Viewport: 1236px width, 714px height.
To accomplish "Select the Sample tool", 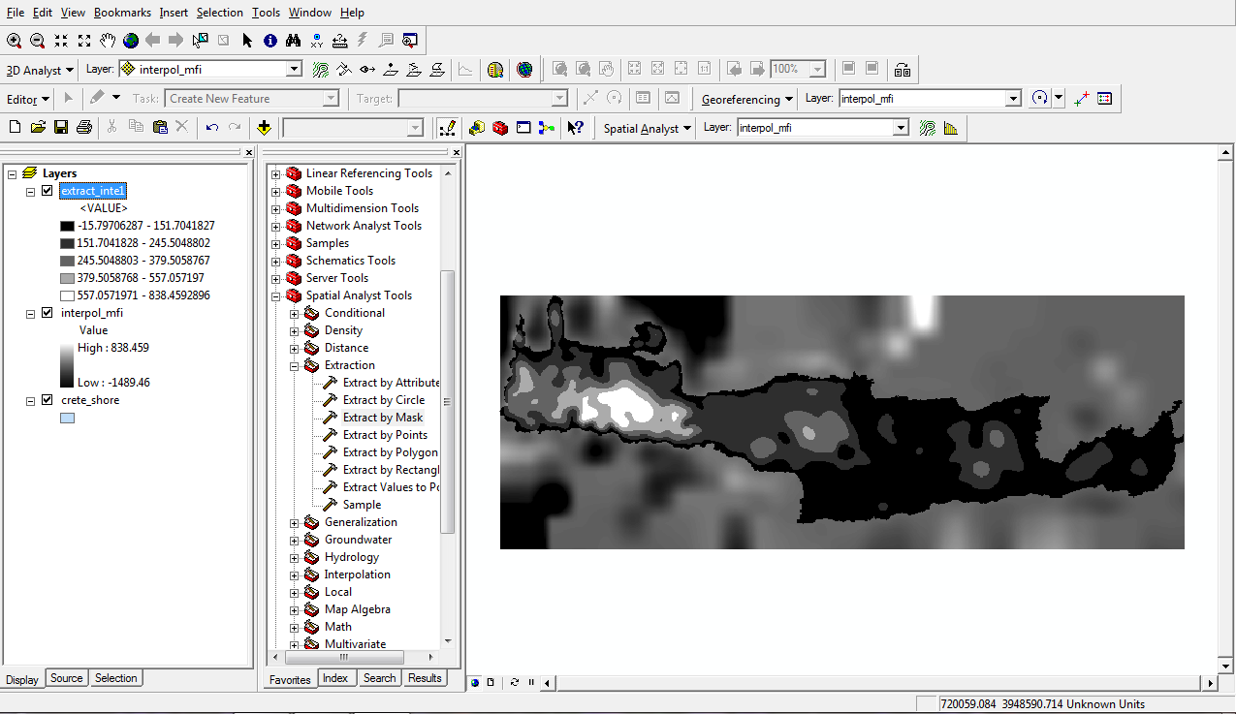I will click(362, 505).
